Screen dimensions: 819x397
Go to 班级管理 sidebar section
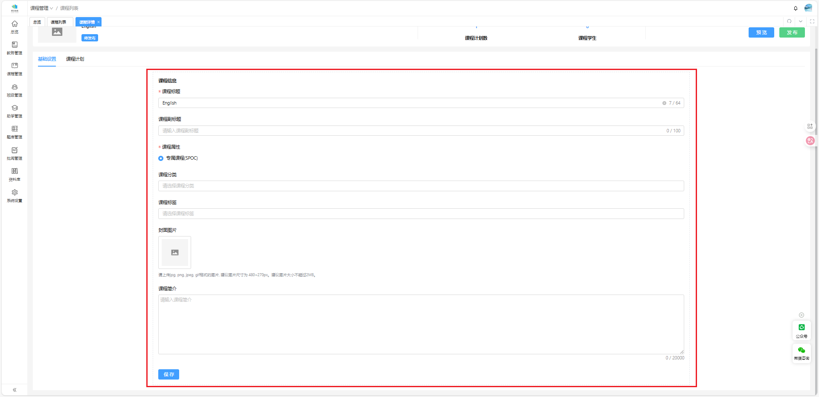coord(15,90)
